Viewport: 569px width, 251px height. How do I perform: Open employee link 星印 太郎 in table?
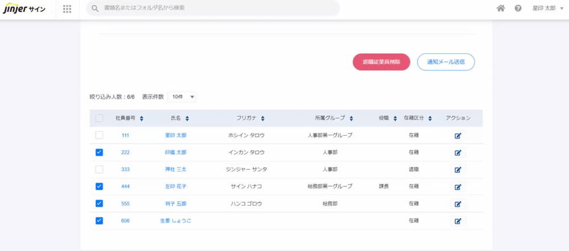pyautogui.click(x=176, y=136)
